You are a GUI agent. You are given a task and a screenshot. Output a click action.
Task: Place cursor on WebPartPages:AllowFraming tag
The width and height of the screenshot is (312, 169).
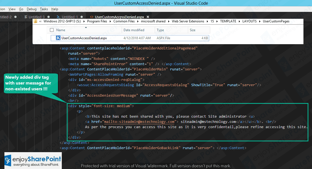[x=97, y=74]
